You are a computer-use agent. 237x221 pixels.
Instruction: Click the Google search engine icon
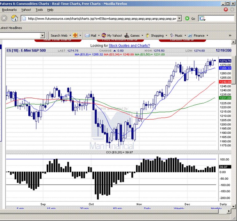tap(202, 19)
